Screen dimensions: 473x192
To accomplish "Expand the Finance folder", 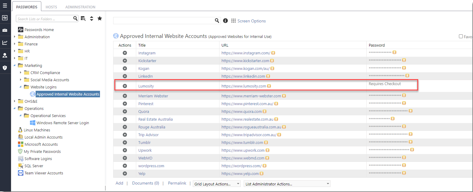I will tap(14, 44).
